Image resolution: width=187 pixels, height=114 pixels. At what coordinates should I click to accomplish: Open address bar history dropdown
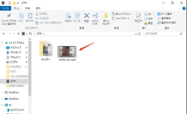[x=136, y=34]
